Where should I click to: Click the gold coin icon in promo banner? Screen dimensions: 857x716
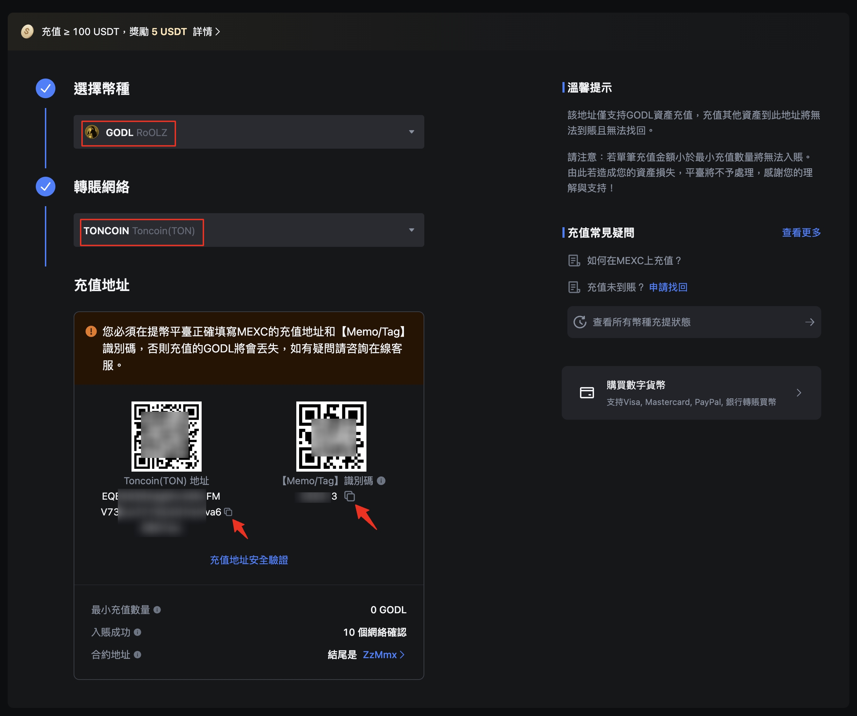click(x=27, y=32)
